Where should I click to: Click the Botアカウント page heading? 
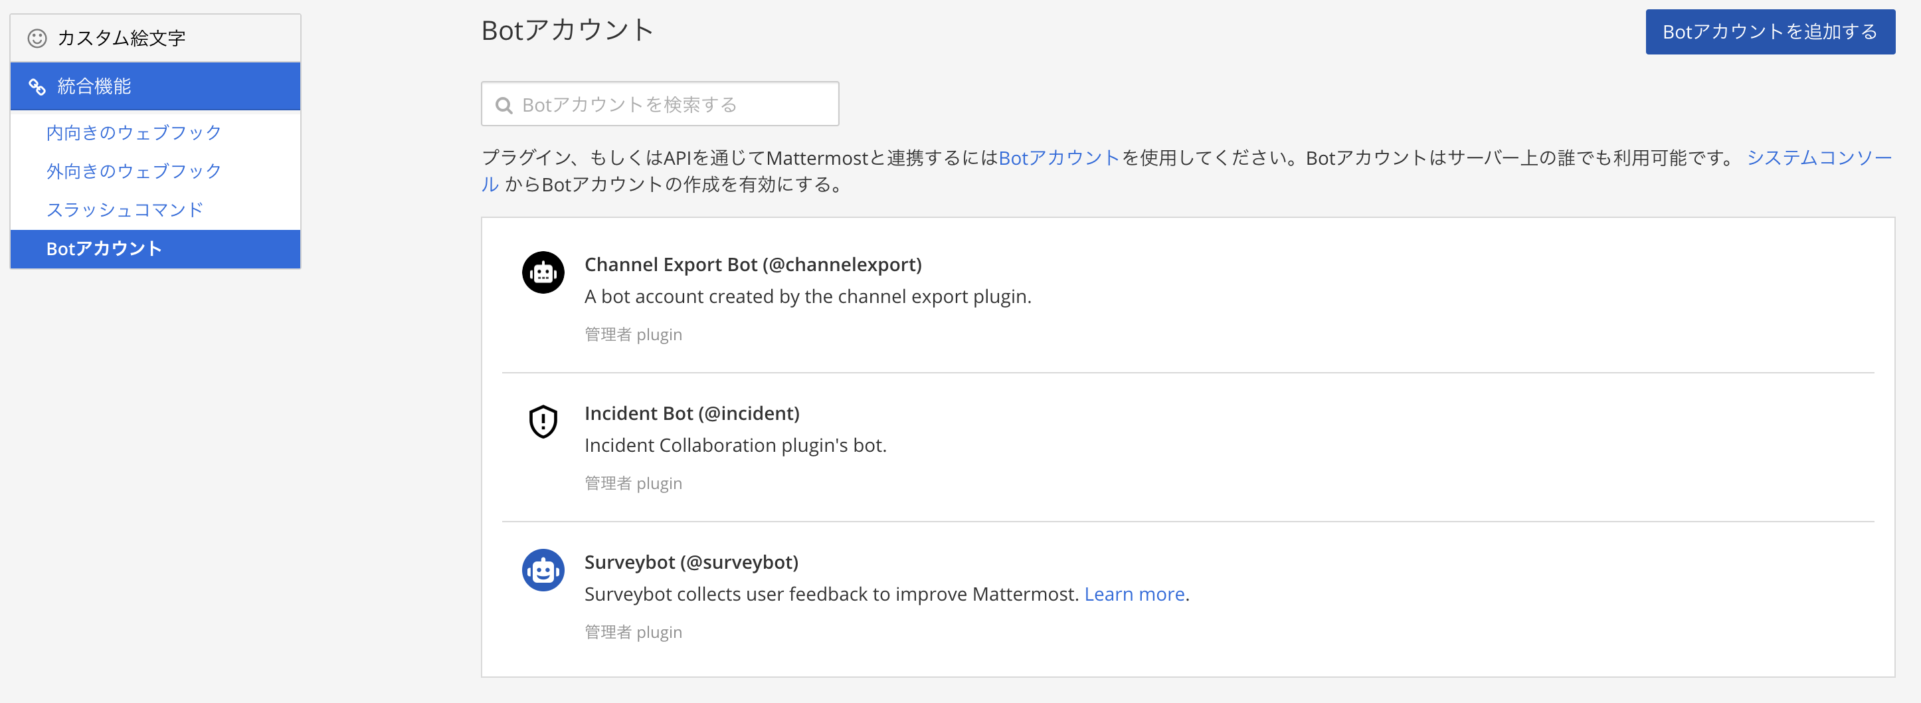point(567,31)
